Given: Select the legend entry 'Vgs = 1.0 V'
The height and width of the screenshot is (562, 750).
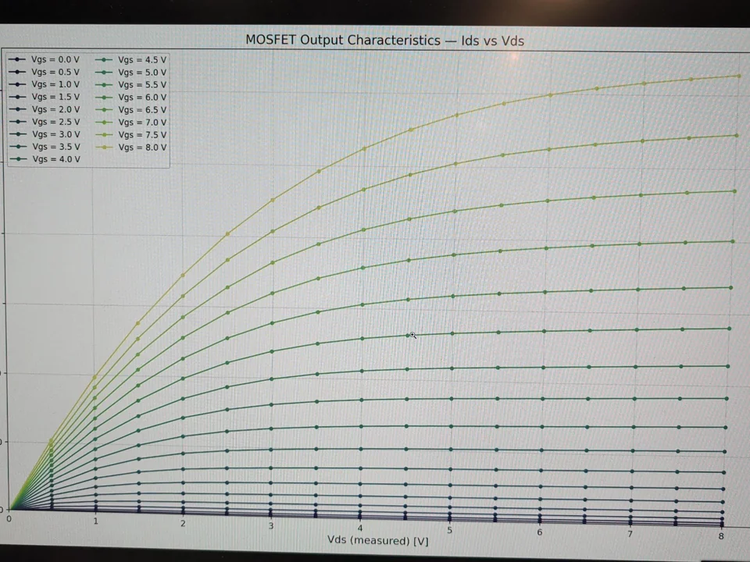Looking at the screenshot, I should point(44,84).
